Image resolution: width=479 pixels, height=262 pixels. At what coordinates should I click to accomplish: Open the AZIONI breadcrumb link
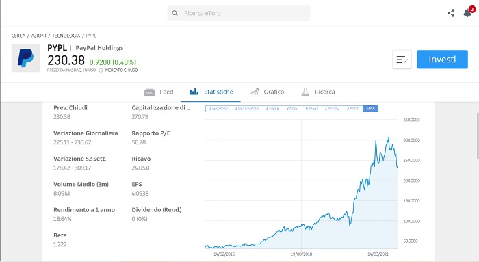click(38, 36)
